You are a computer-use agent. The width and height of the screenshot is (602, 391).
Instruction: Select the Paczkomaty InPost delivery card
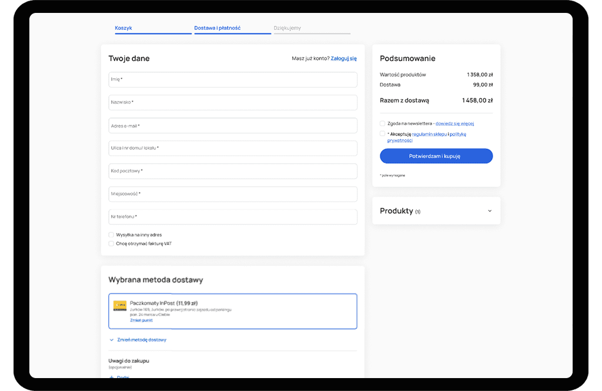[233, 311]
